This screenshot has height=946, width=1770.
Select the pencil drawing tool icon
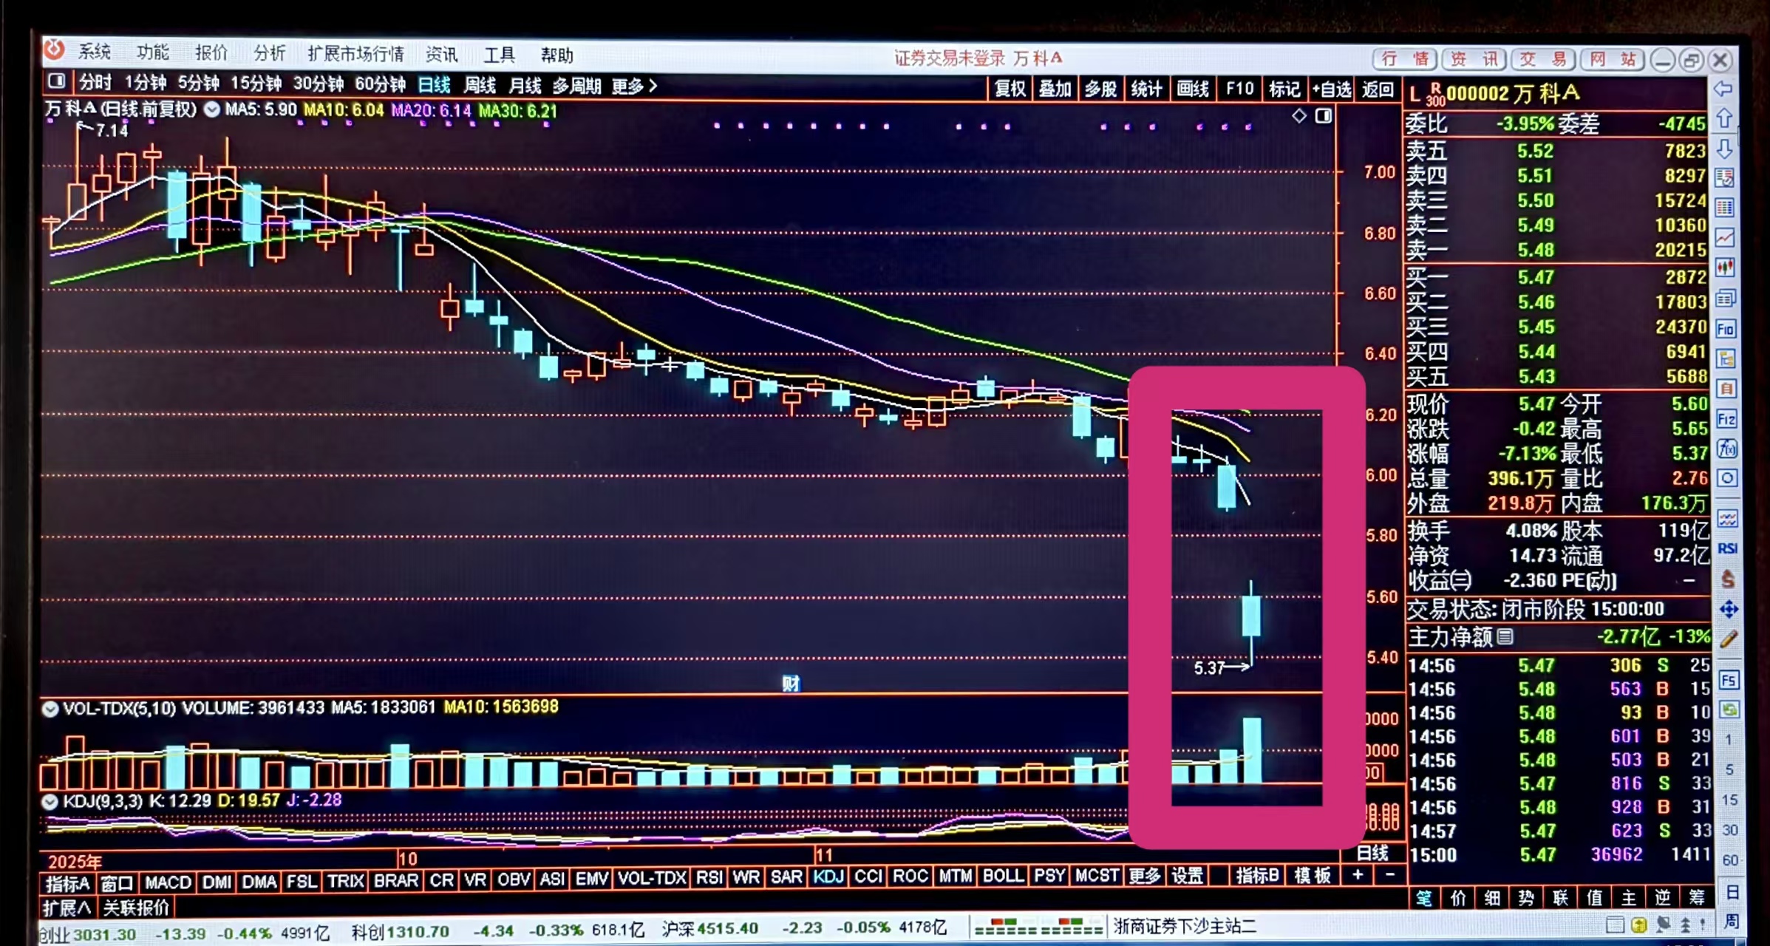point(1728,639)
